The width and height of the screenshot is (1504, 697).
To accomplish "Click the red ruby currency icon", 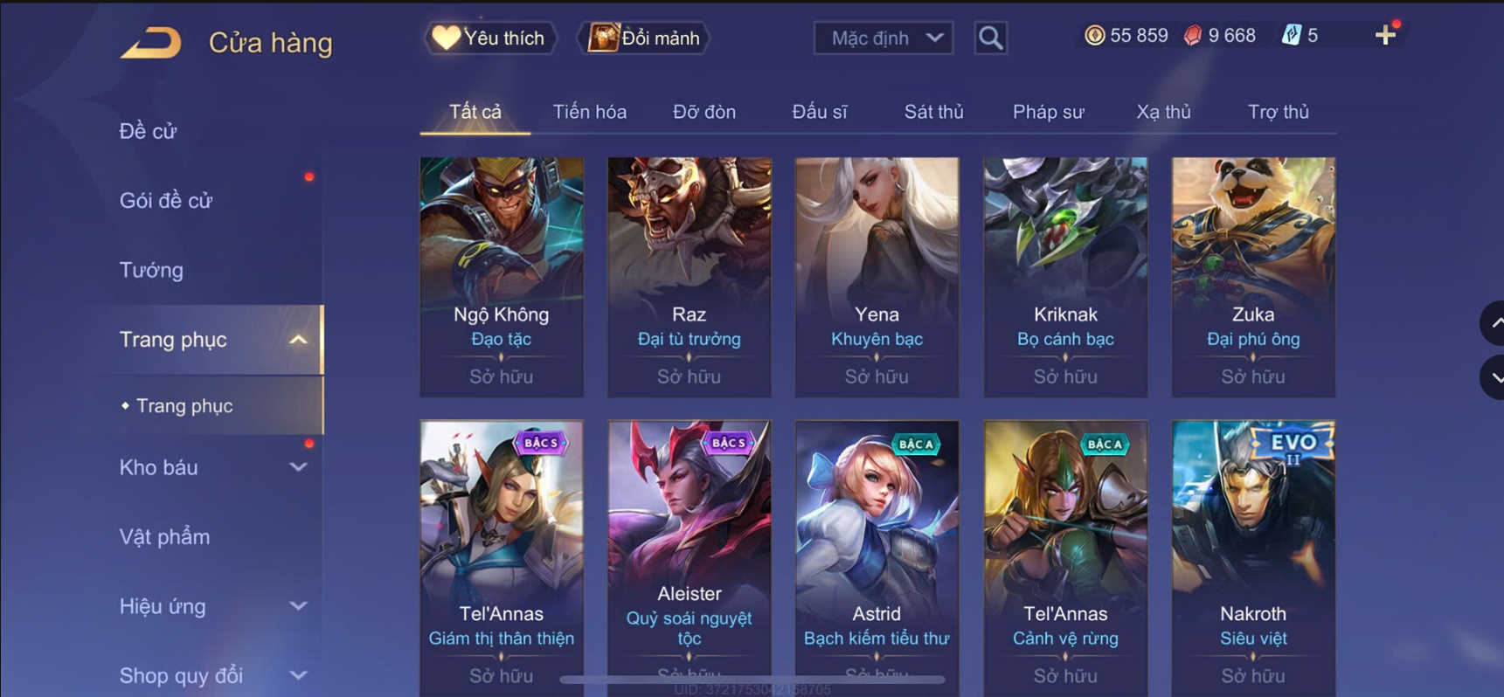I will coord(1193,35).
